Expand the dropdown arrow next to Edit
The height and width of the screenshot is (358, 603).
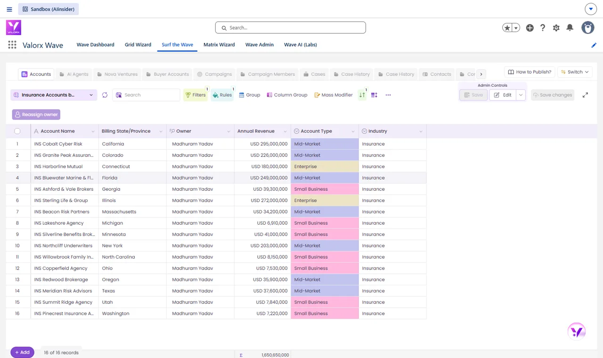tap(521, 95)
